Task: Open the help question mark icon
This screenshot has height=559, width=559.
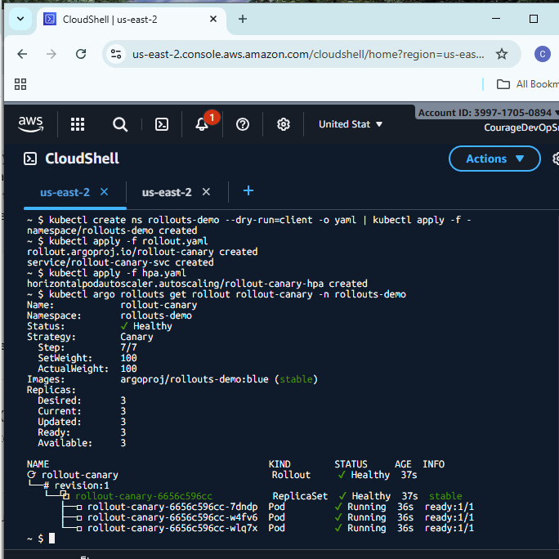Action: (243, 124)
